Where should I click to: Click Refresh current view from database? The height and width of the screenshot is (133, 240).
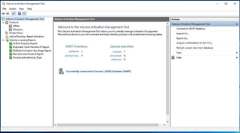[x=194, y=48]
